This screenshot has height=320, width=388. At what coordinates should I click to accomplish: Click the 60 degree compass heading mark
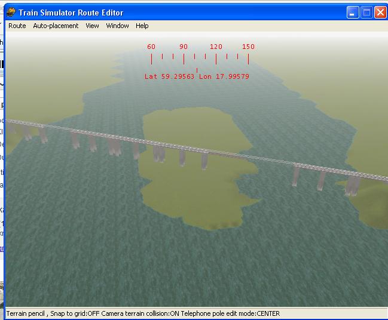pos(151,47)
